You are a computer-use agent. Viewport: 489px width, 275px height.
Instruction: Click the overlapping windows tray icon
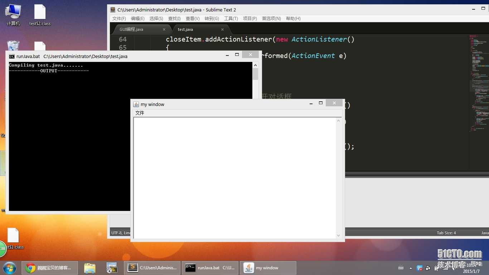pos(428,268)
